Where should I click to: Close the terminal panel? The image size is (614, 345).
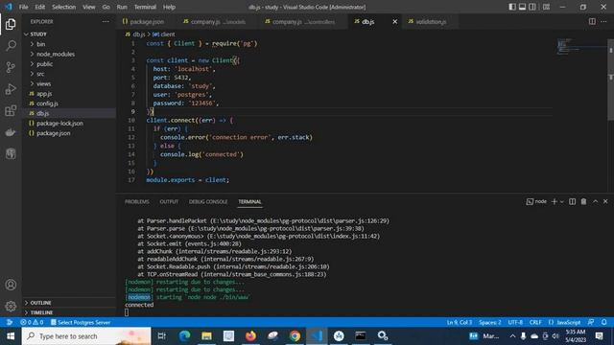tap(605, 201)
